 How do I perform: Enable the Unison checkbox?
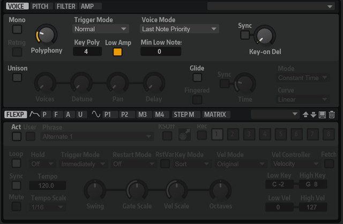17,78
